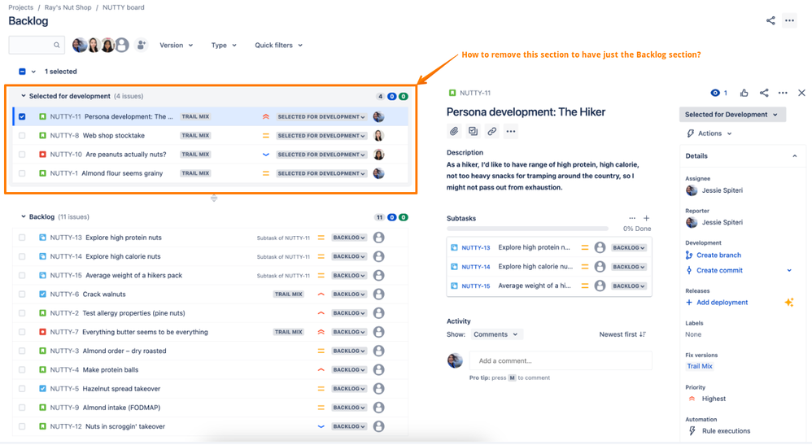
Task: Click the add child issue checklist icon
Action: tap(473, 131)
